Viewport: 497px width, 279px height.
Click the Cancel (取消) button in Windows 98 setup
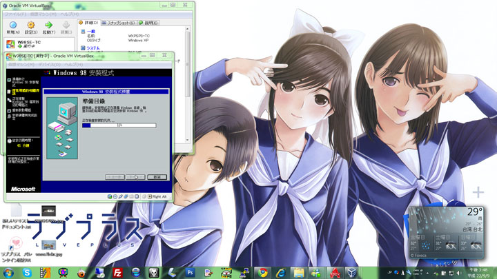157,177
